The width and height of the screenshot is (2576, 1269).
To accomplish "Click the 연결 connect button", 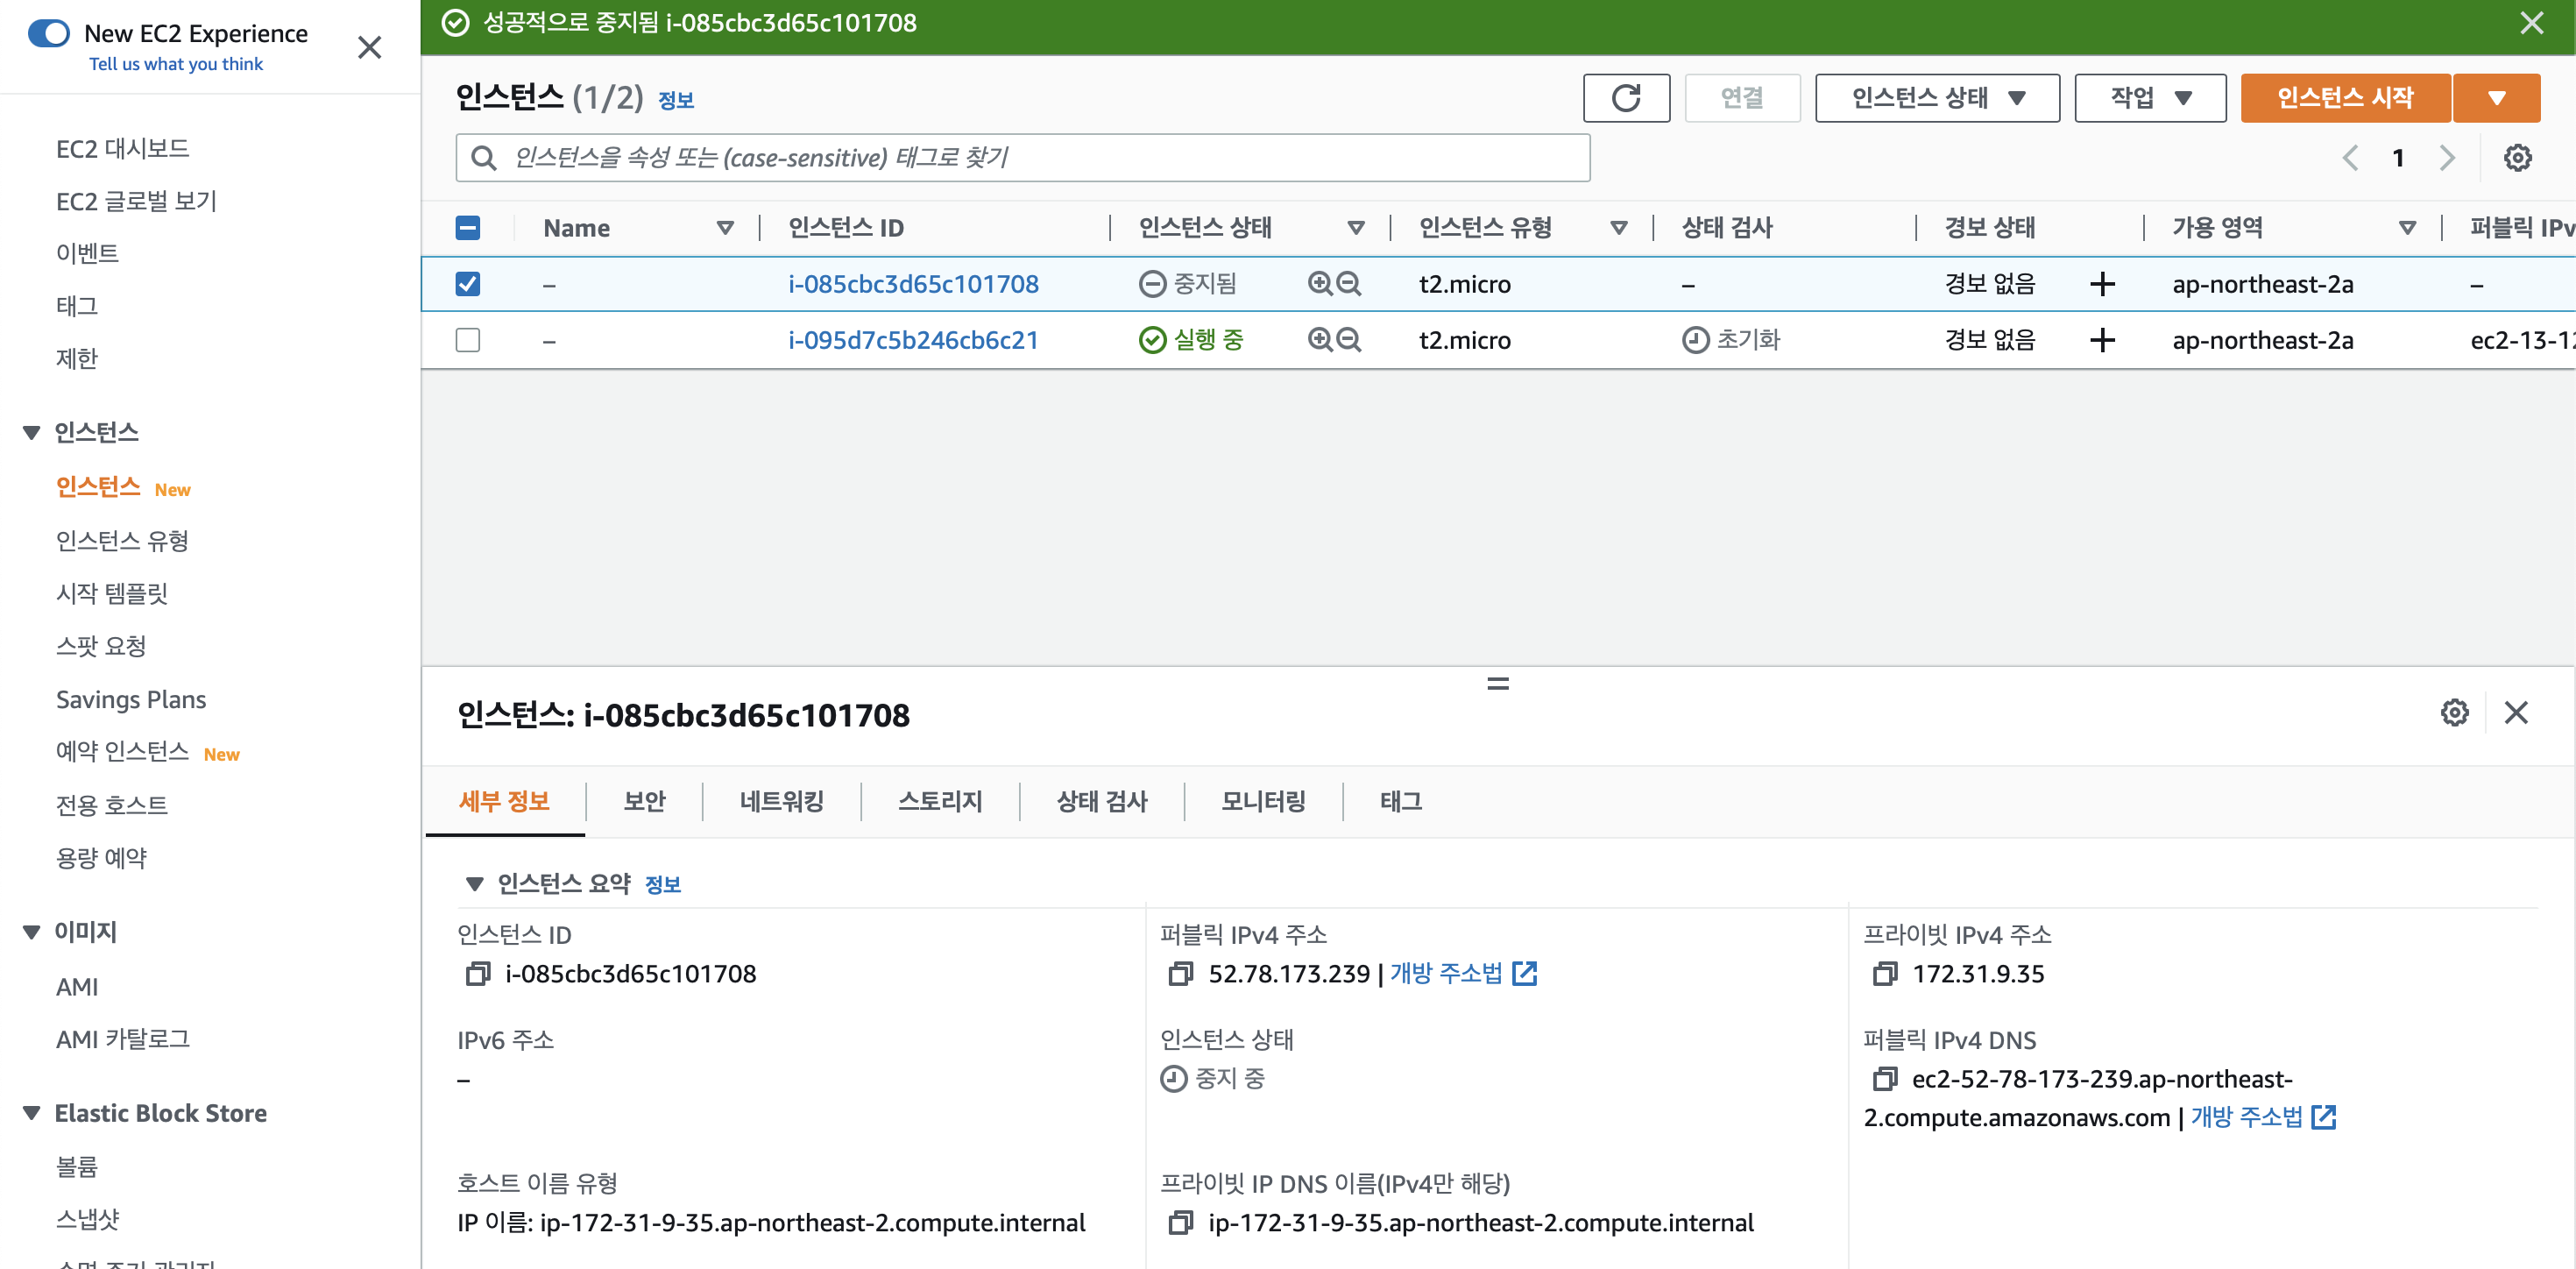I will 1742,98.
